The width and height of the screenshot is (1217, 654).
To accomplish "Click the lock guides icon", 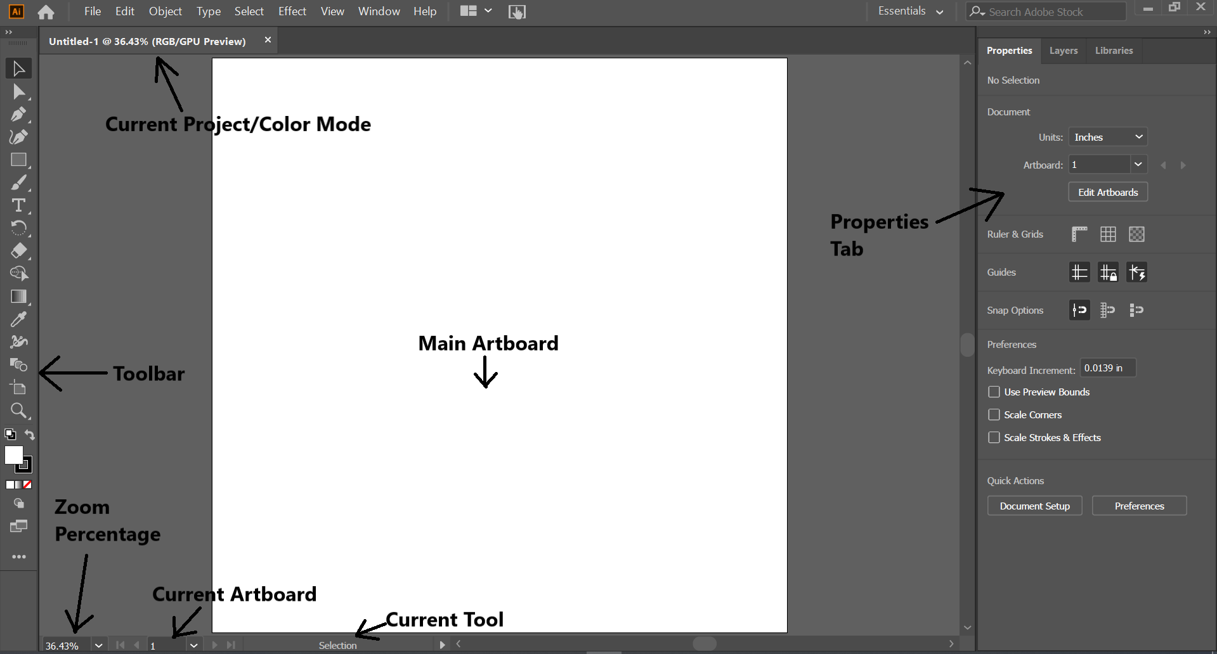I will click(1108, 272).
